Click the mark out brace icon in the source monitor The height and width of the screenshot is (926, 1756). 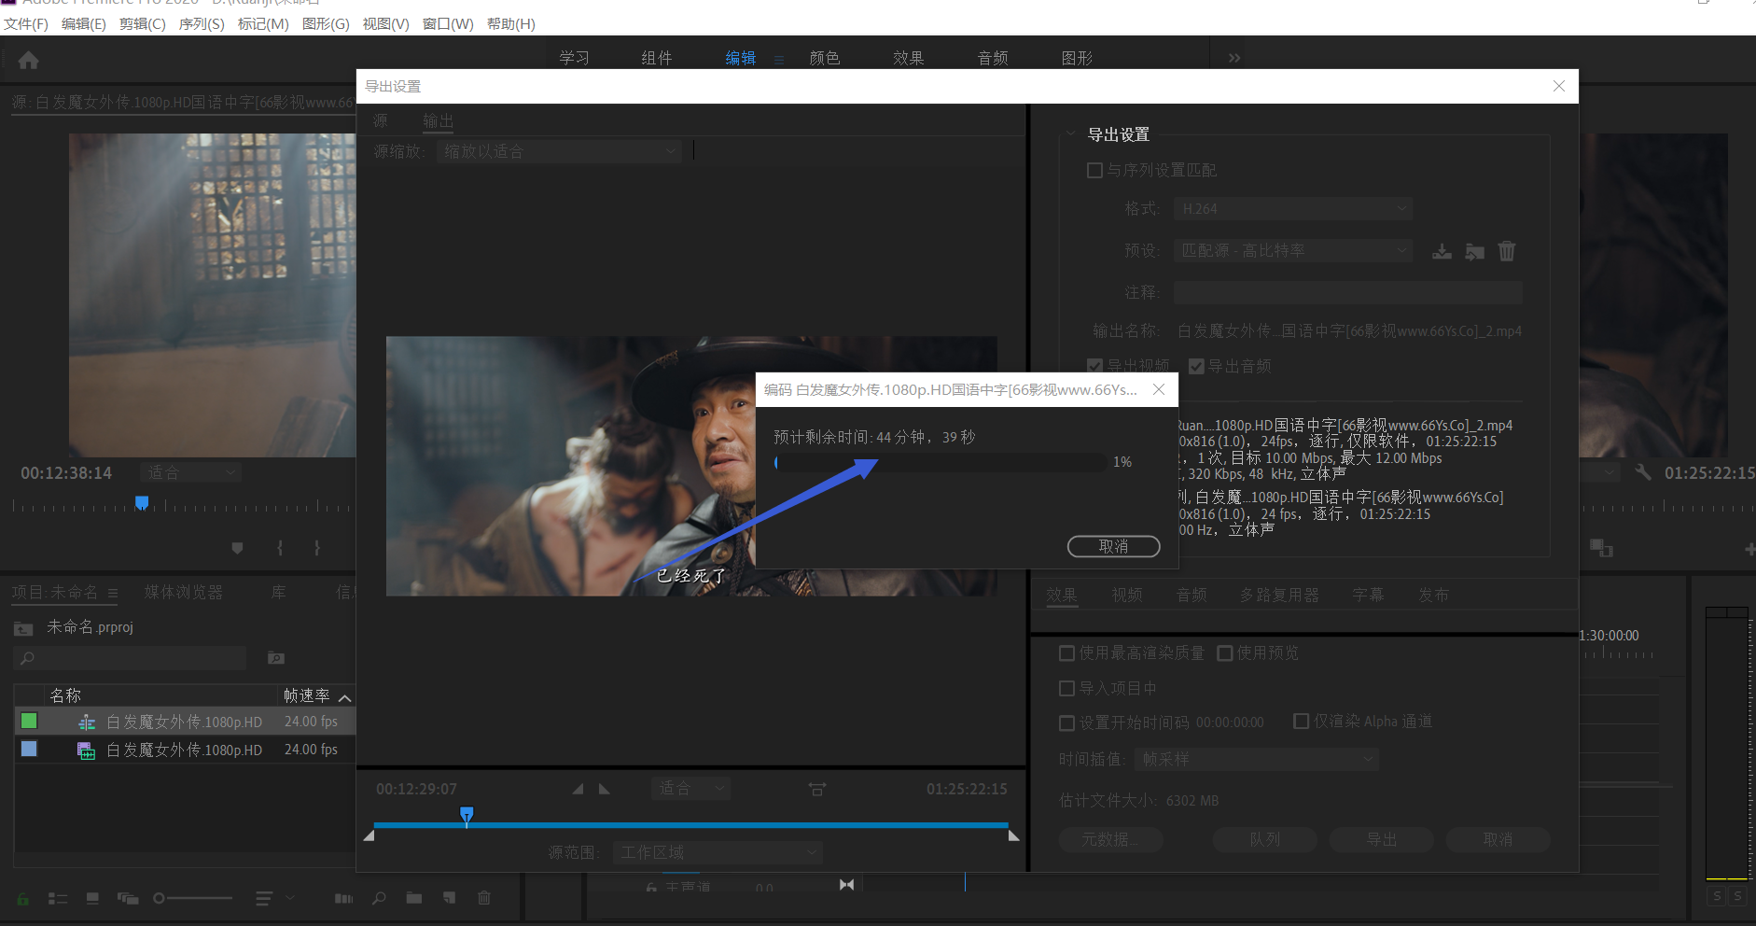tap(317, 548)
